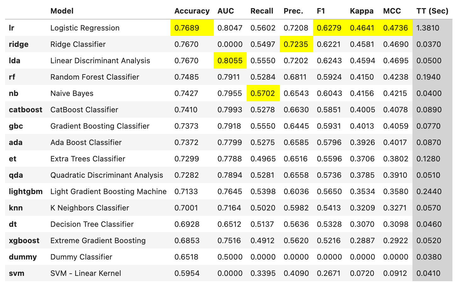Viewport: 465px width, 285px height.
Task: Select the xgboost row index label
Action: click(24, 241)
